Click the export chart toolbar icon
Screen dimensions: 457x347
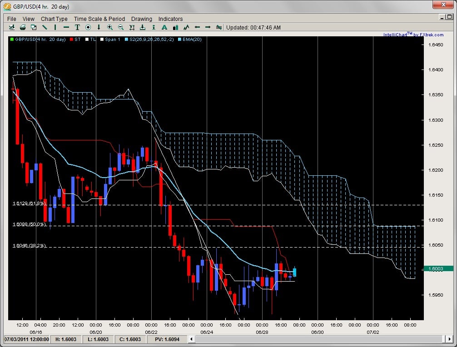12,27
